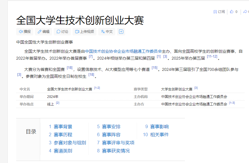
Task: Click the share arrow icon
Action: [245, 12]
